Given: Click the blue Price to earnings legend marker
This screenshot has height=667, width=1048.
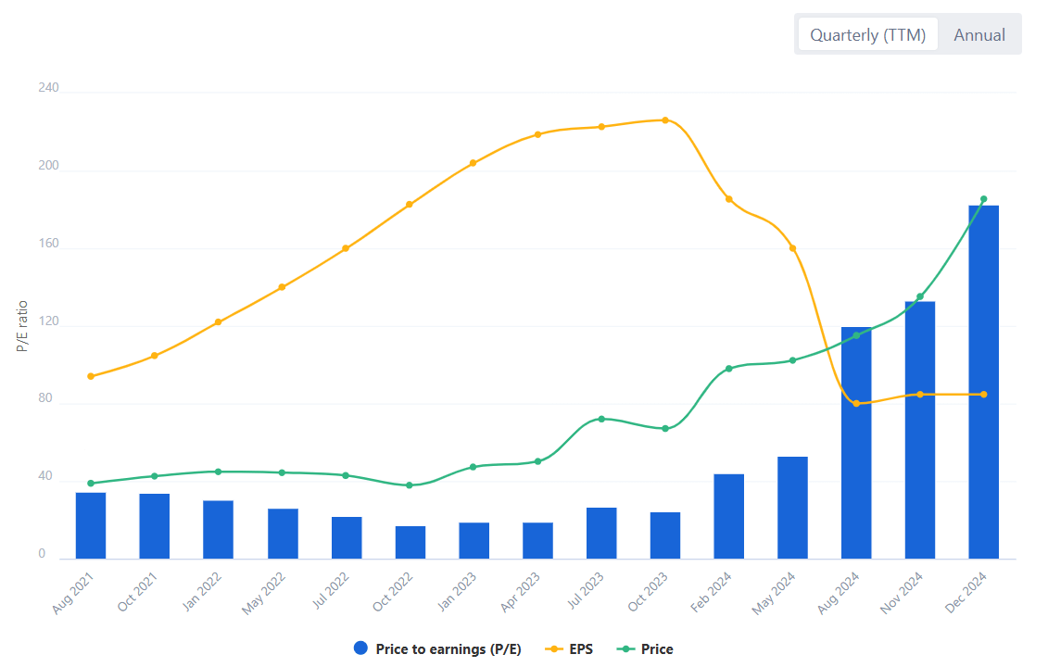Looking at the screenshot, I should click(360, 648).
